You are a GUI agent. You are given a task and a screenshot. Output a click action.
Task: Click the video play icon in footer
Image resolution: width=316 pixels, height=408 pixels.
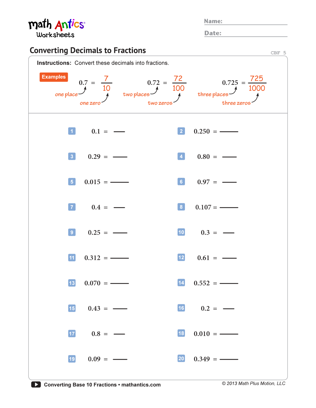coord(36,384)
